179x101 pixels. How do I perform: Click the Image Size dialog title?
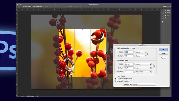click(141, 45)
